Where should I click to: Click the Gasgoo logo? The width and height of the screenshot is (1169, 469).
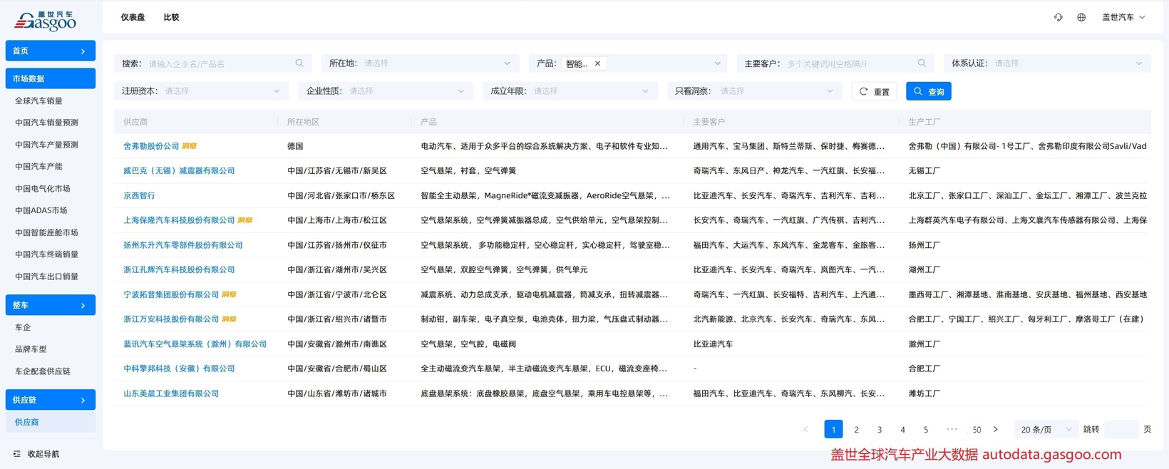[46, 21]
